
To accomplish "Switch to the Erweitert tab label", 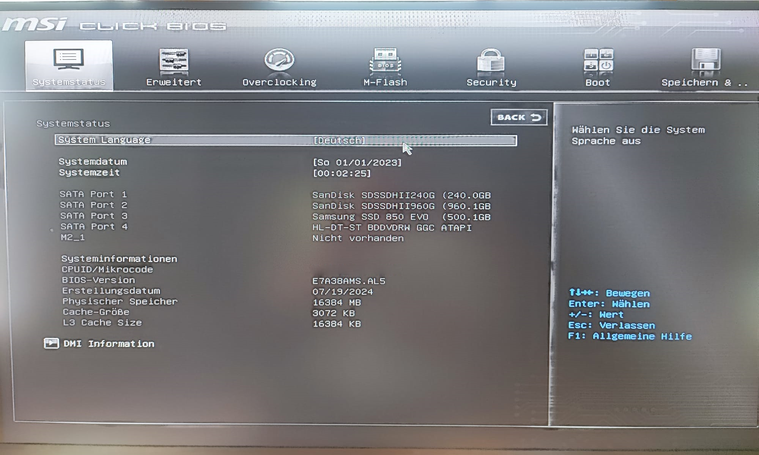I will pos(174,82).
